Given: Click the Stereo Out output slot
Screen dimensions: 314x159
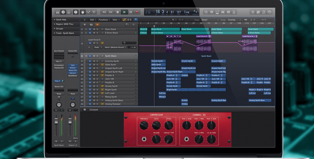Looking at the screenshot, I should 59,87.
